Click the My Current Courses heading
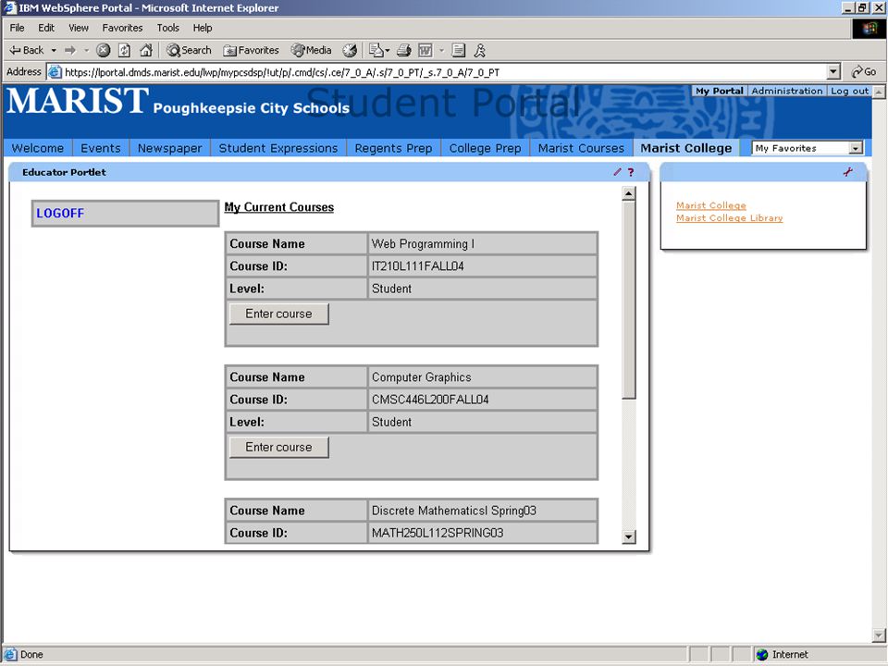Image resolution: width=888 pixels, height=666 pixels. 279,207
